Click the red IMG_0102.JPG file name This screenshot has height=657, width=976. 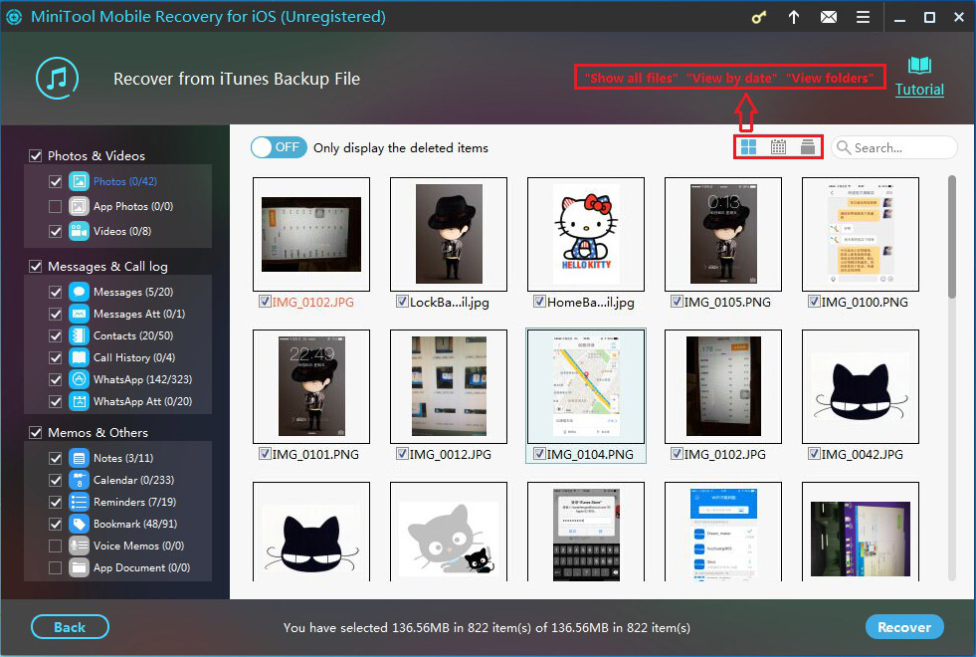[x=313, y=302]
